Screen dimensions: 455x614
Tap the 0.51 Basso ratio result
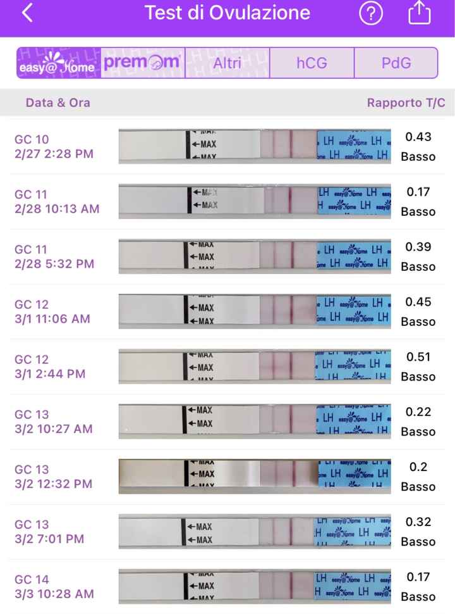(418, 367)
